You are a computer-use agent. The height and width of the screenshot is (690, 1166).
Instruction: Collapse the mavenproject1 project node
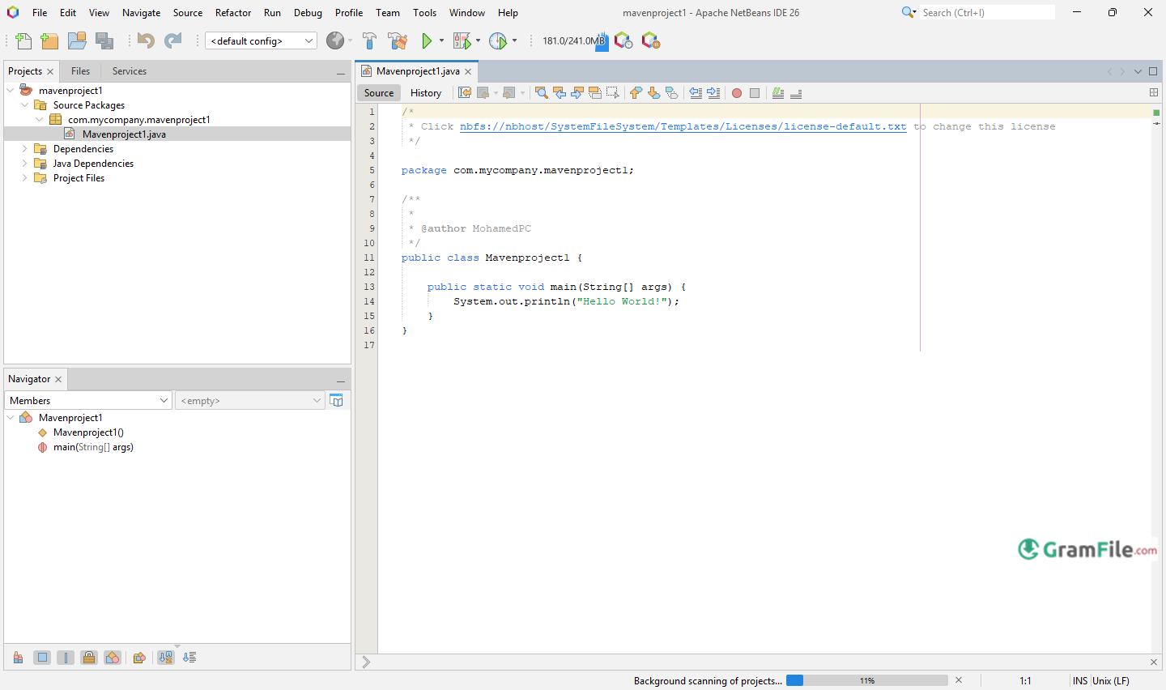coord(11,90)
